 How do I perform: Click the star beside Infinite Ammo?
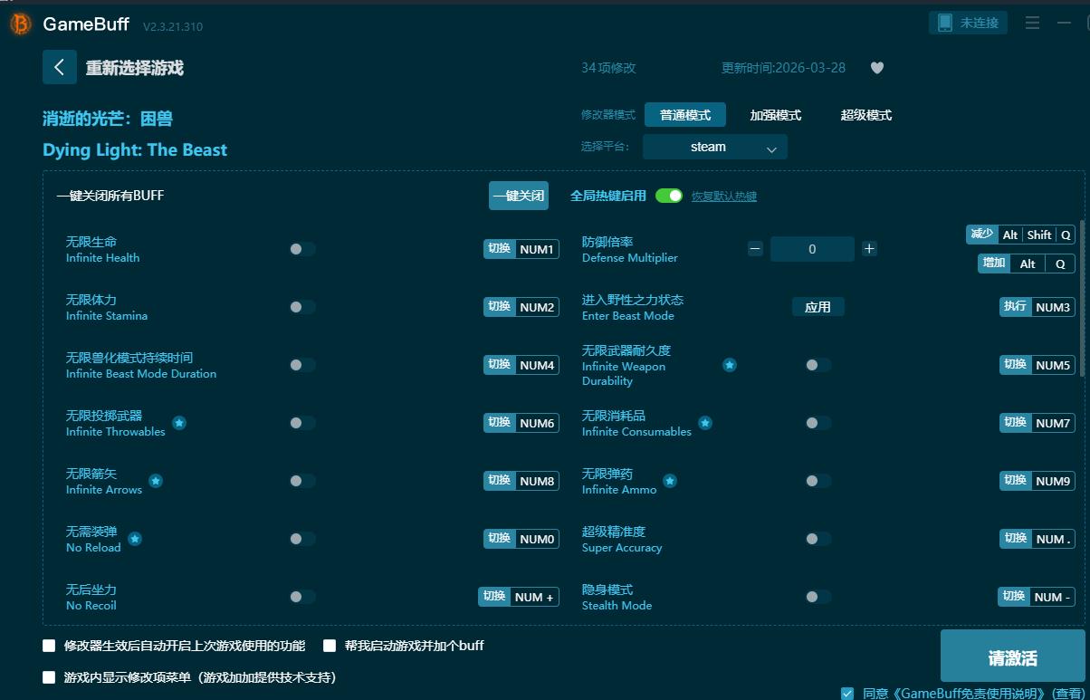670,480
